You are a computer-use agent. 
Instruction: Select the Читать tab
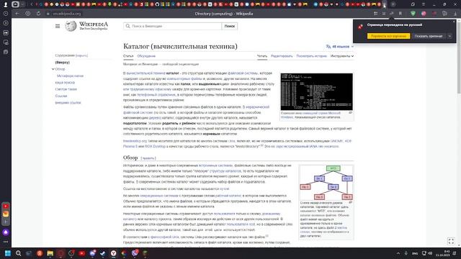pyautogui.click(x=262, y=56)
